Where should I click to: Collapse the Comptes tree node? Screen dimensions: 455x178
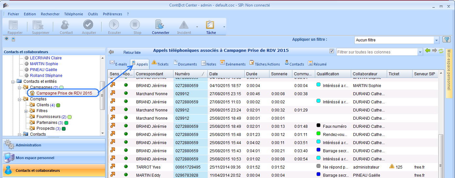click(x=20, y=99)
